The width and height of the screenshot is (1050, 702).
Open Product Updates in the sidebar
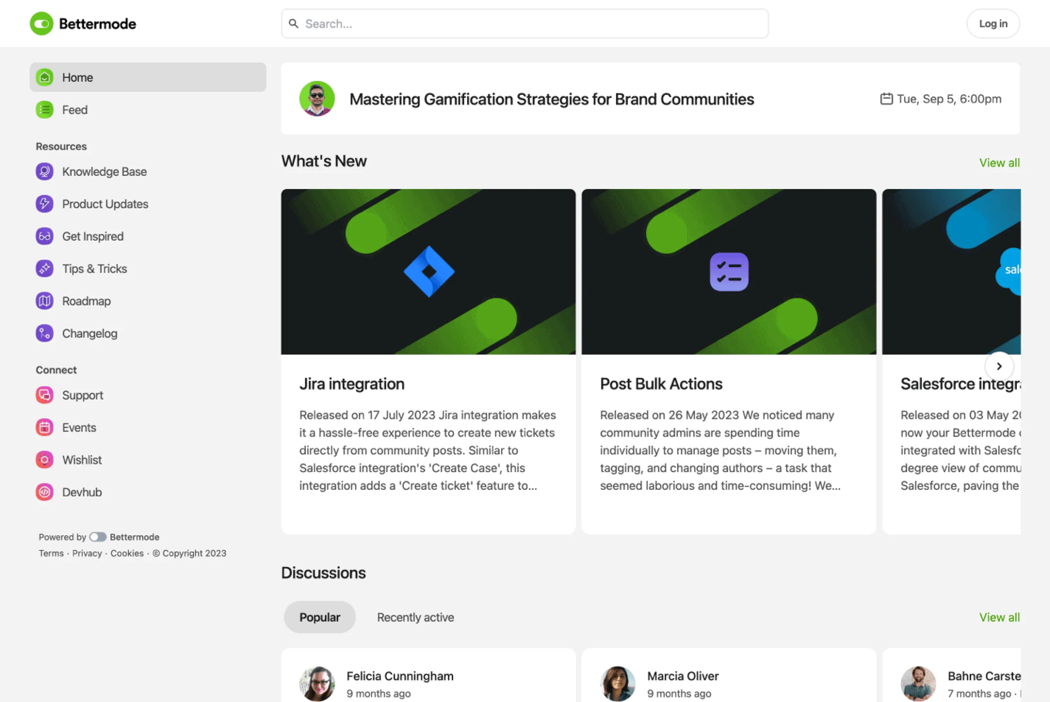point(148,204)
